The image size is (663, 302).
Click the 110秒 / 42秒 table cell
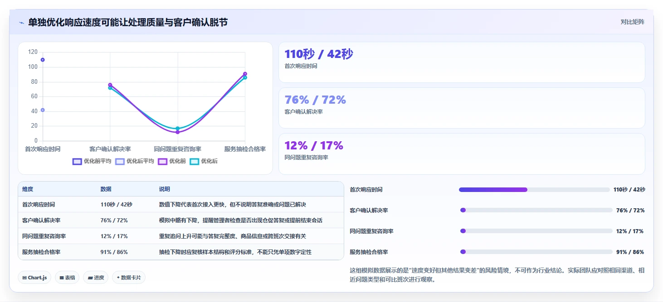click(117, 205)
